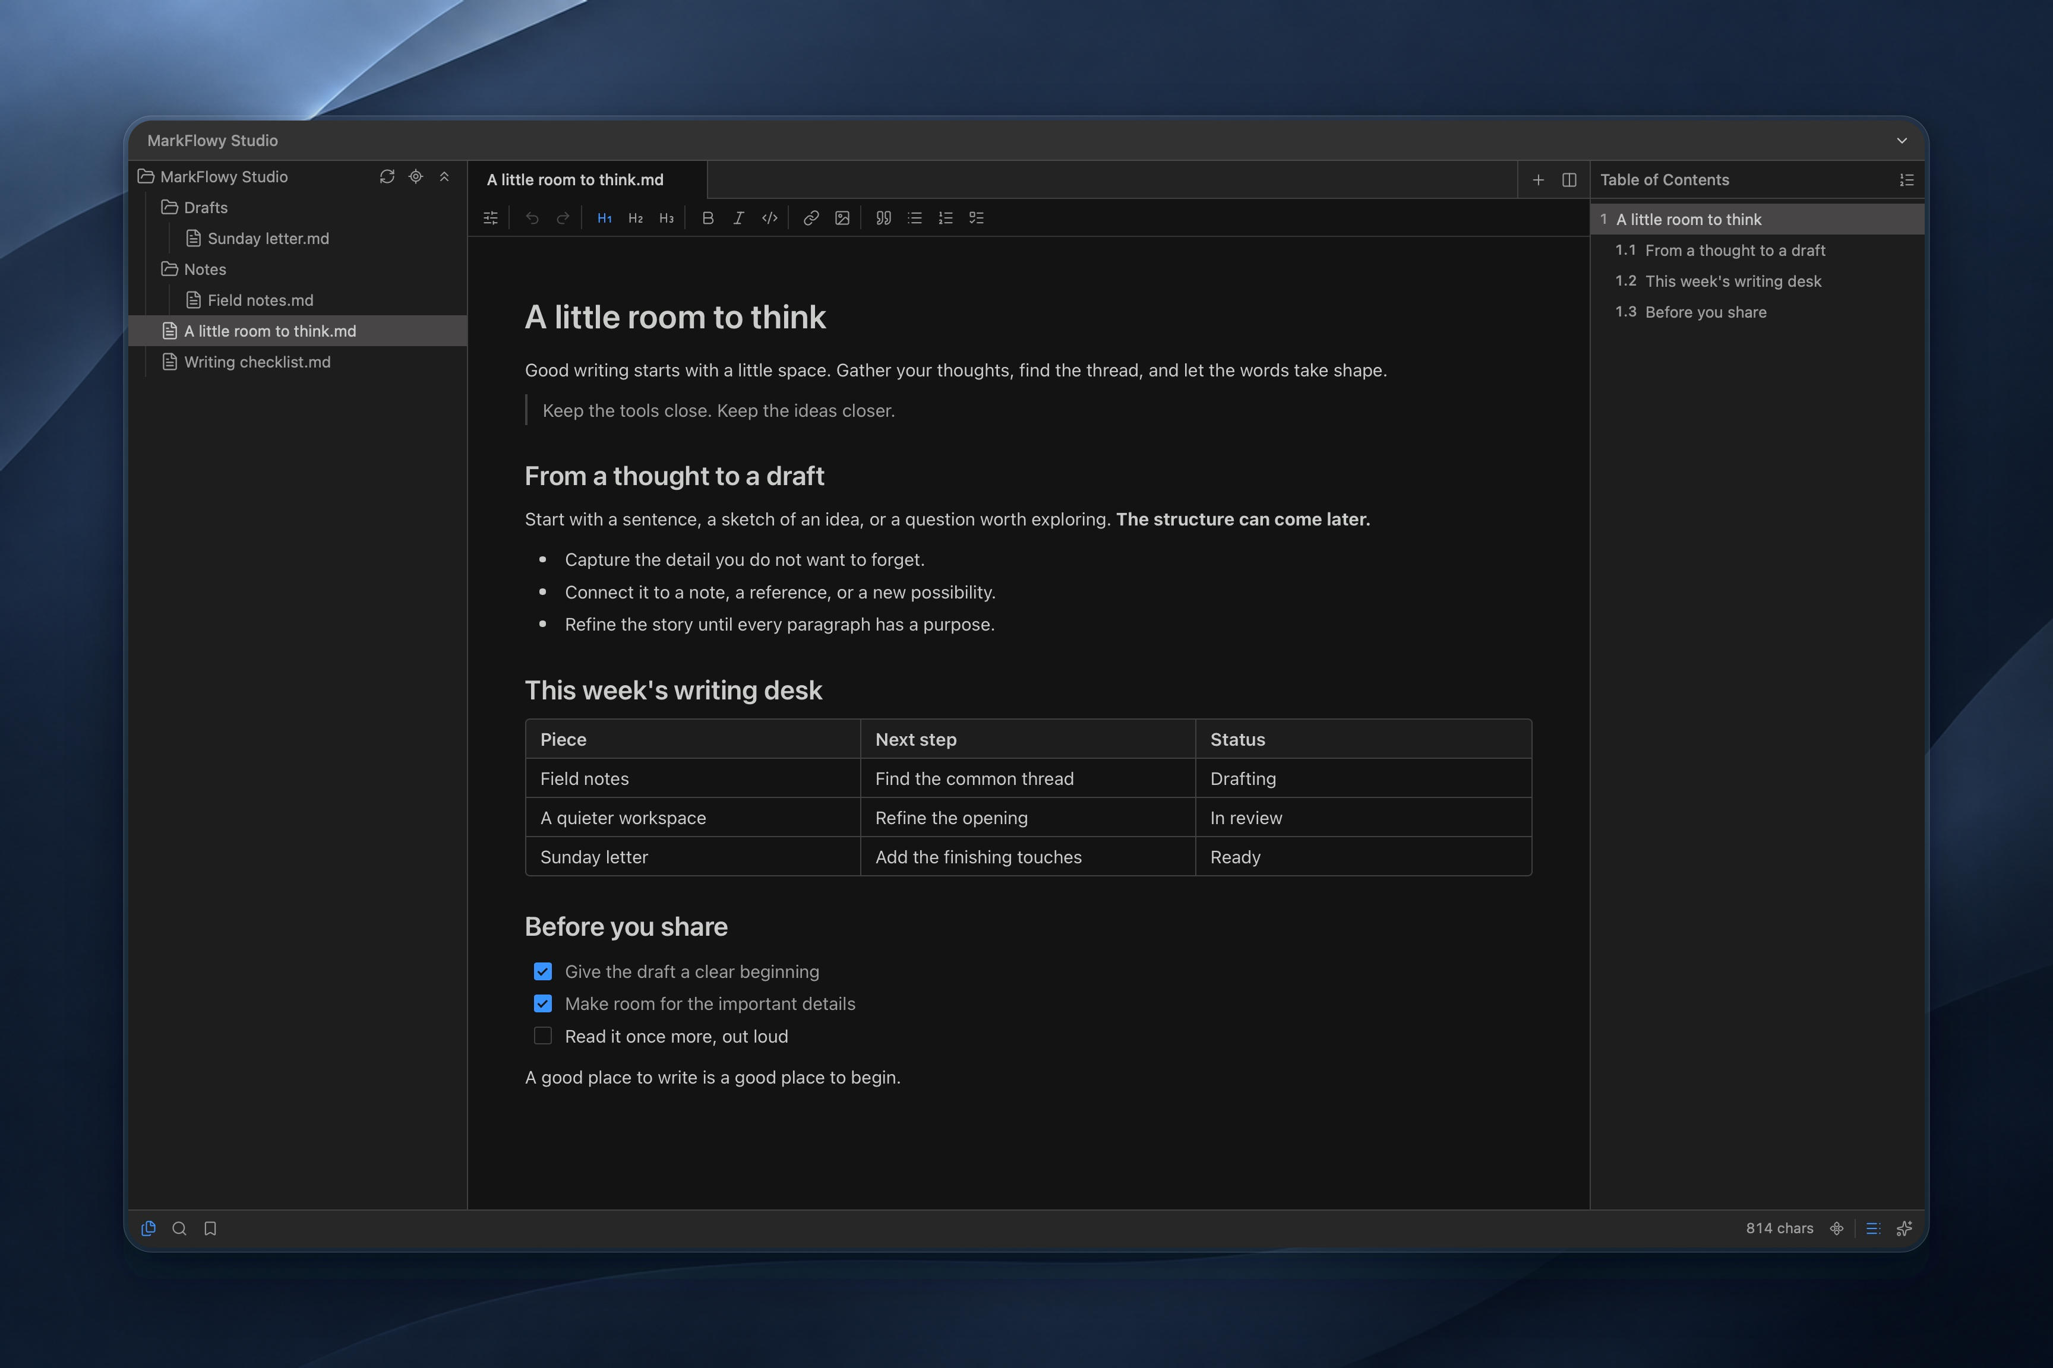
Task: Show the files panel icon at bottom left
Action: (149, 1228)
